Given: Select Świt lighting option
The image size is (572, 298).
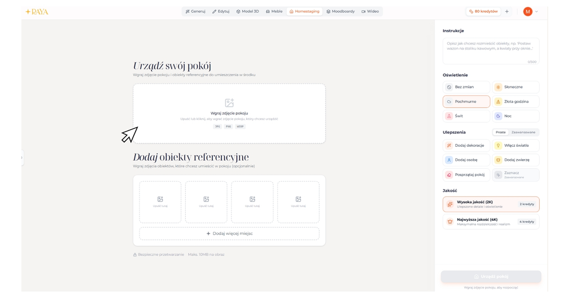Looking at the screenshot, I should pyautogui.click(x=466, y=116).
